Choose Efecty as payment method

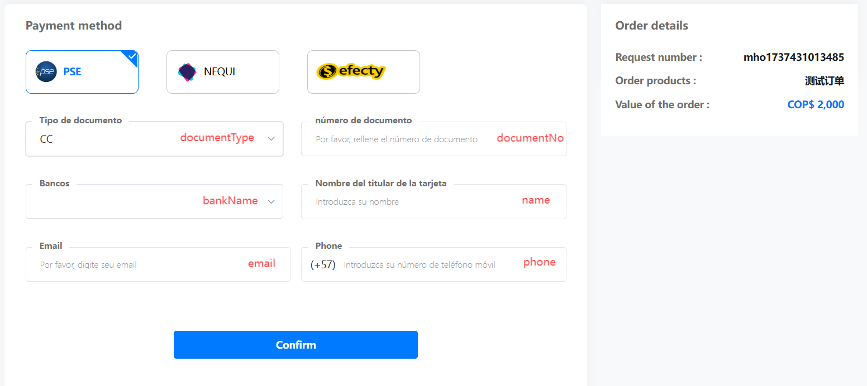tap(363, 72)
